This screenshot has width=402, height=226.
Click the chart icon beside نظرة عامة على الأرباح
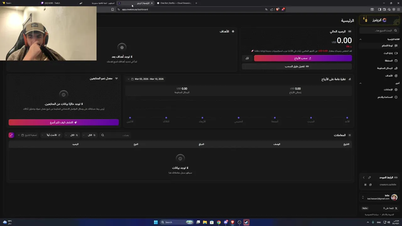(x=350, y=79)
